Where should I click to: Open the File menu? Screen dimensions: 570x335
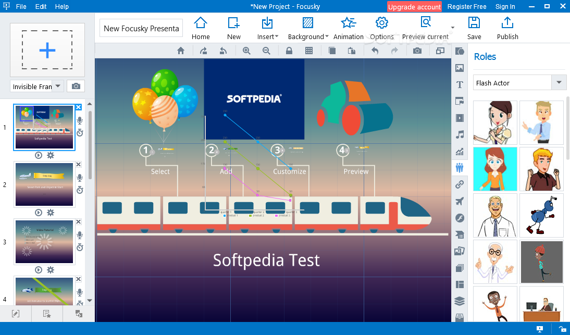click(21, 7)
